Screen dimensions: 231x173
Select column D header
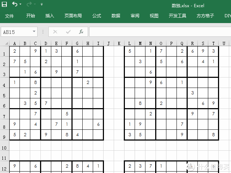pos(46,43)
